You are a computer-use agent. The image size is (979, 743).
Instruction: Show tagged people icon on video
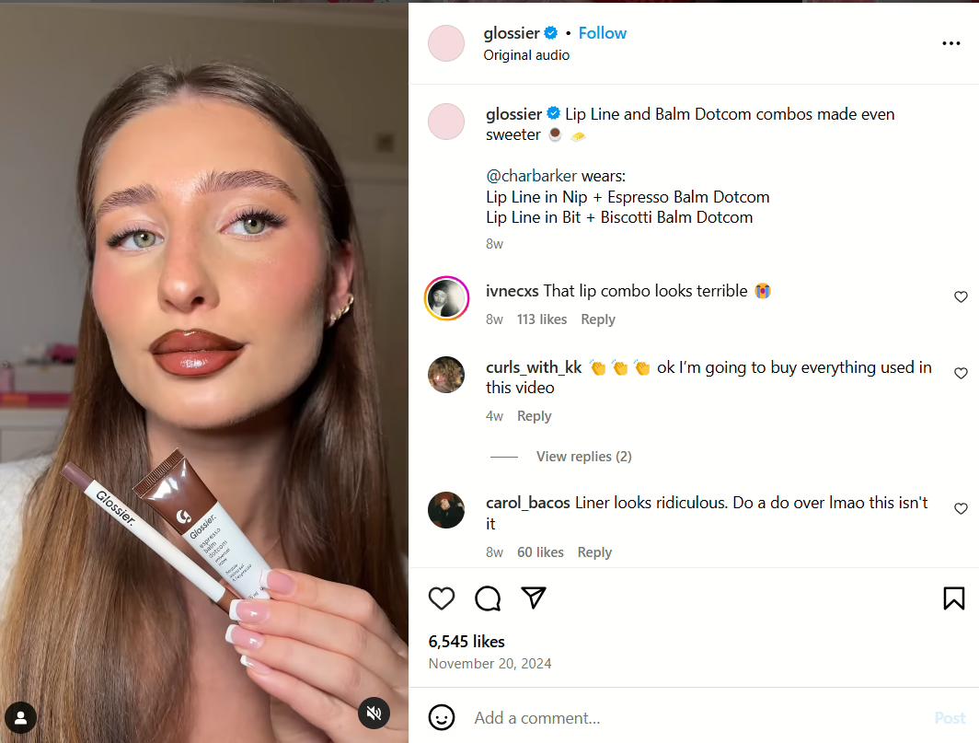[20, 717]
